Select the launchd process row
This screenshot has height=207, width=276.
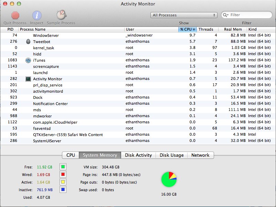[138, 73]
